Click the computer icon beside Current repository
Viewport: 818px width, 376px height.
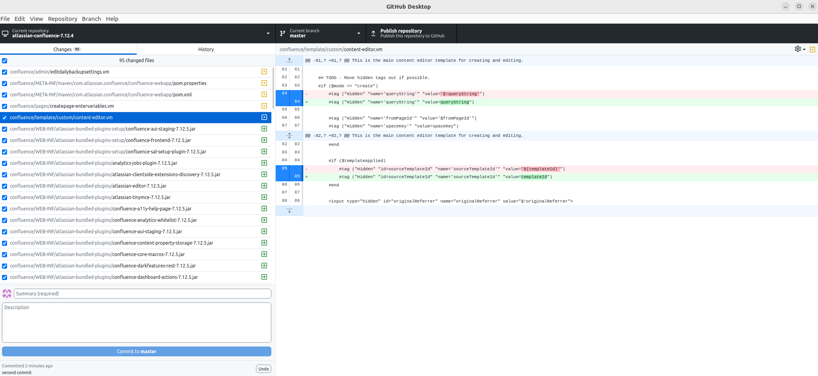click(x=5, y=33)
